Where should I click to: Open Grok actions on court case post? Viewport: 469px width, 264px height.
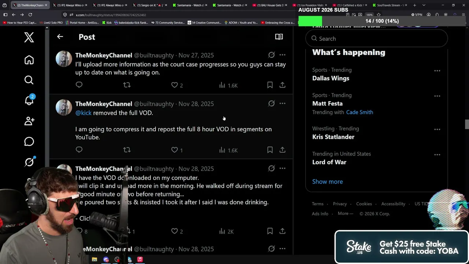point(272,55)
